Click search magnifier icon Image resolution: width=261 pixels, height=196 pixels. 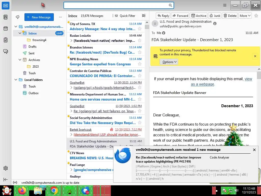(170, 5)
